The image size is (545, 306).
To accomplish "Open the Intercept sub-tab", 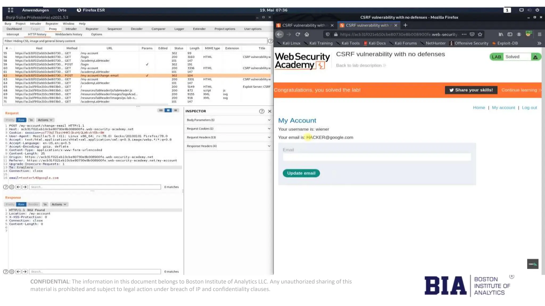I will pyautogui.click(x=13, y=34).
